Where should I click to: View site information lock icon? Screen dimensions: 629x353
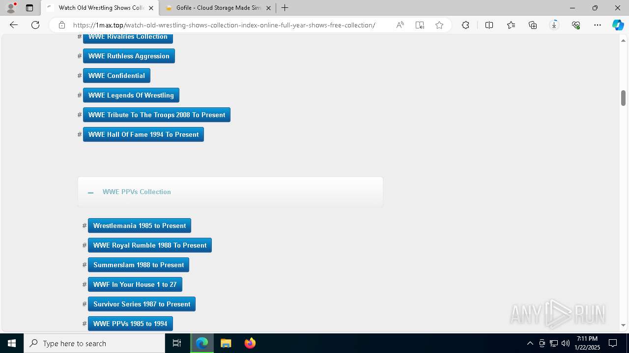61,25
